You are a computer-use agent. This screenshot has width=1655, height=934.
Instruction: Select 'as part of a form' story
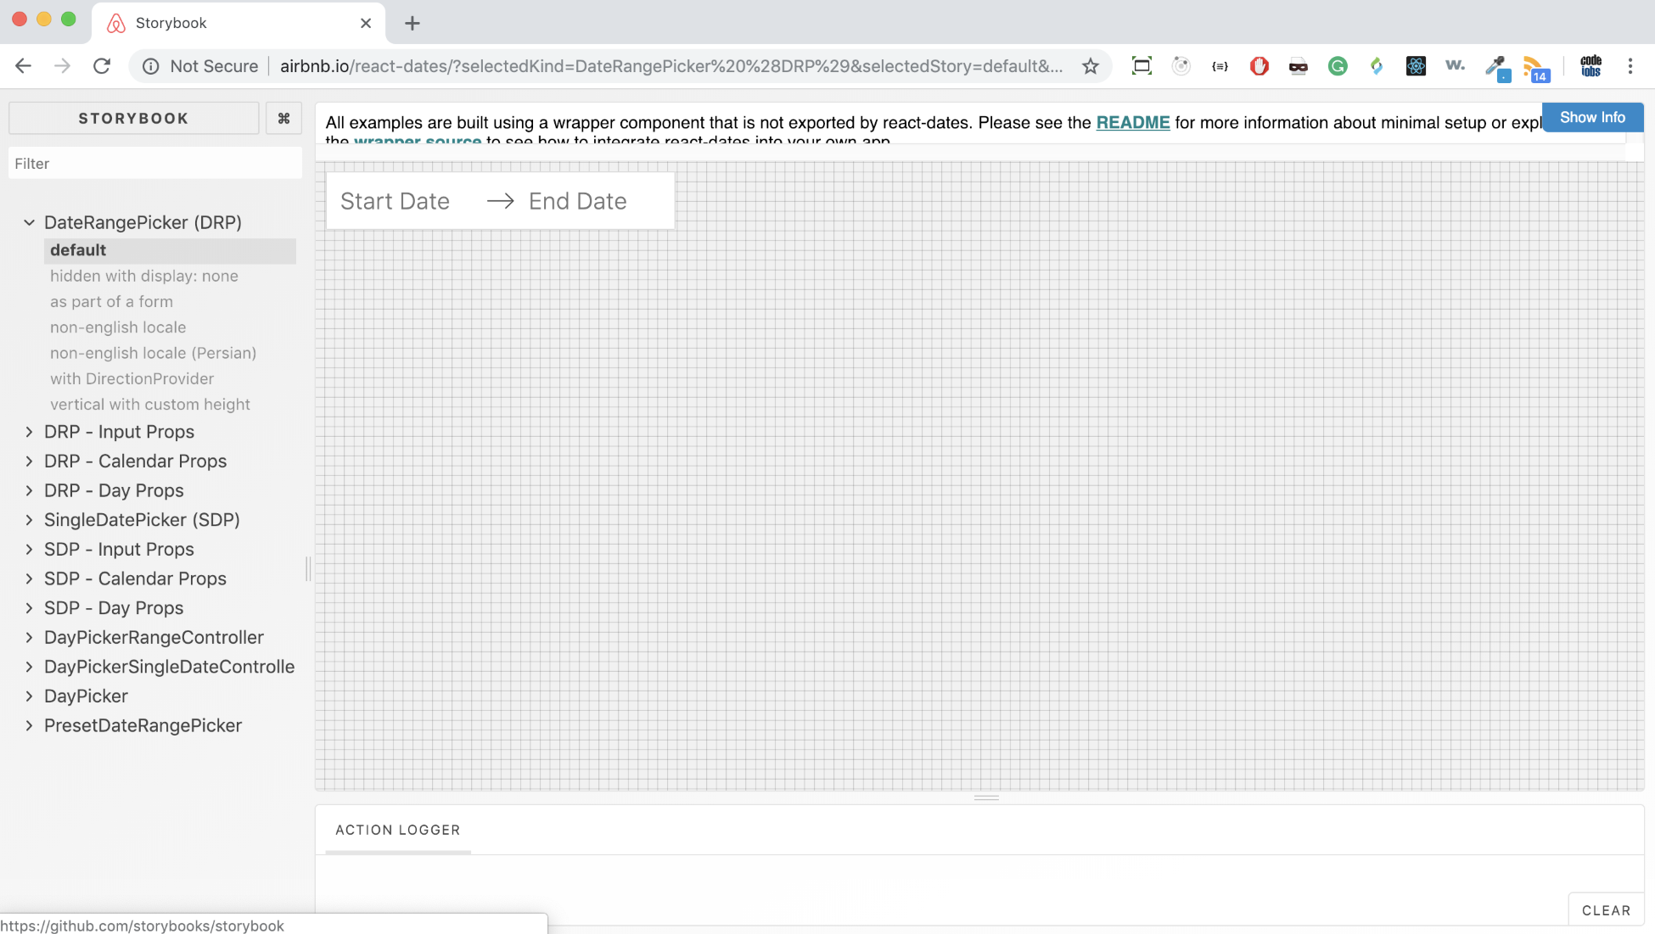111,302
